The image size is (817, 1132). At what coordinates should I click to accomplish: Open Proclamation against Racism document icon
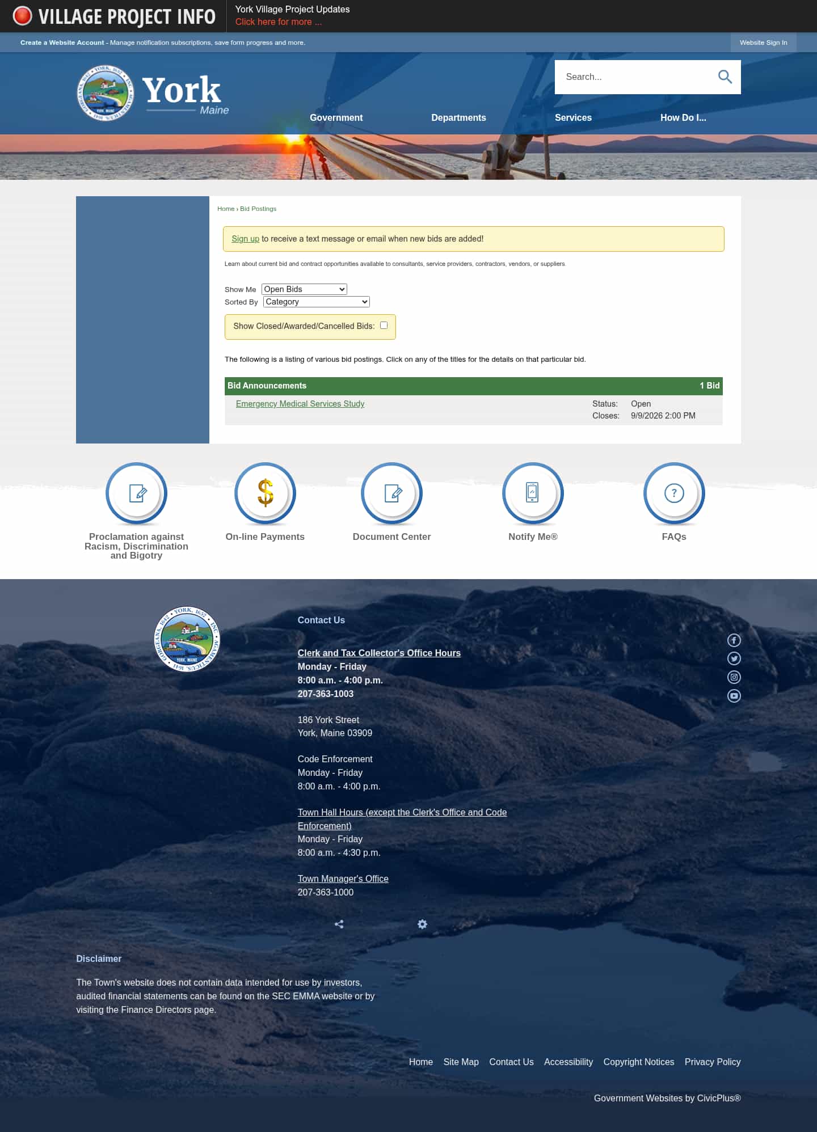[x=136, y=493]
